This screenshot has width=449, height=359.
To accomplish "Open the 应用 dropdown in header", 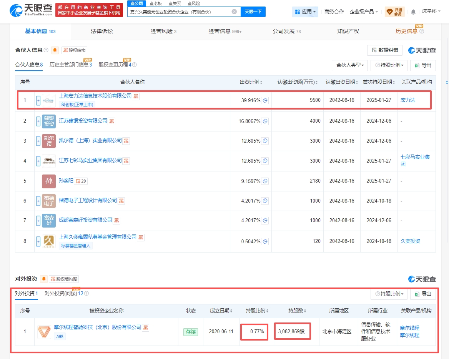I will click(305, 12).
